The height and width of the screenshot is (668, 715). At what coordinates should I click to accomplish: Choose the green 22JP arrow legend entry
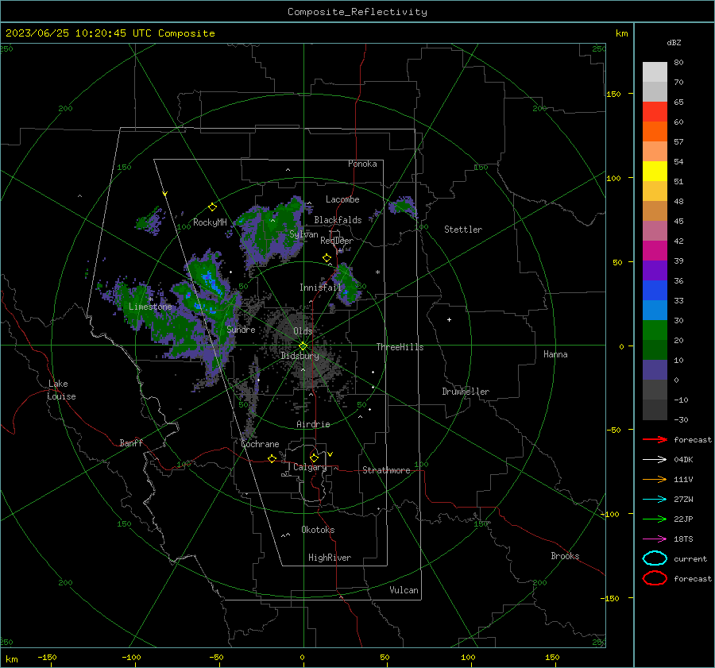[655, 519]
